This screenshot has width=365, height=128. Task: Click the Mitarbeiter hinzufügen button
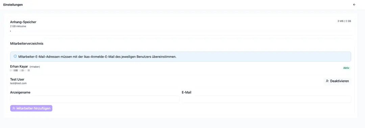click(31, 108)
